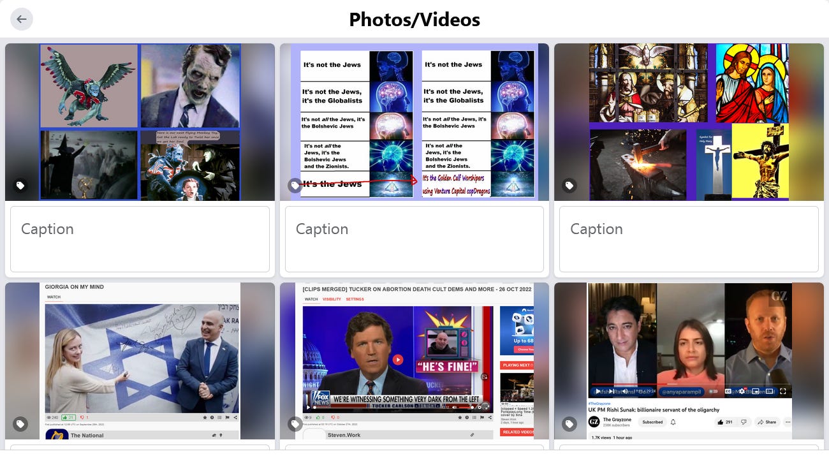The height and width of the screenshot is (456, 829).
Task: Tag the flying monkey collage photo
Action: (x=20, y=186)
